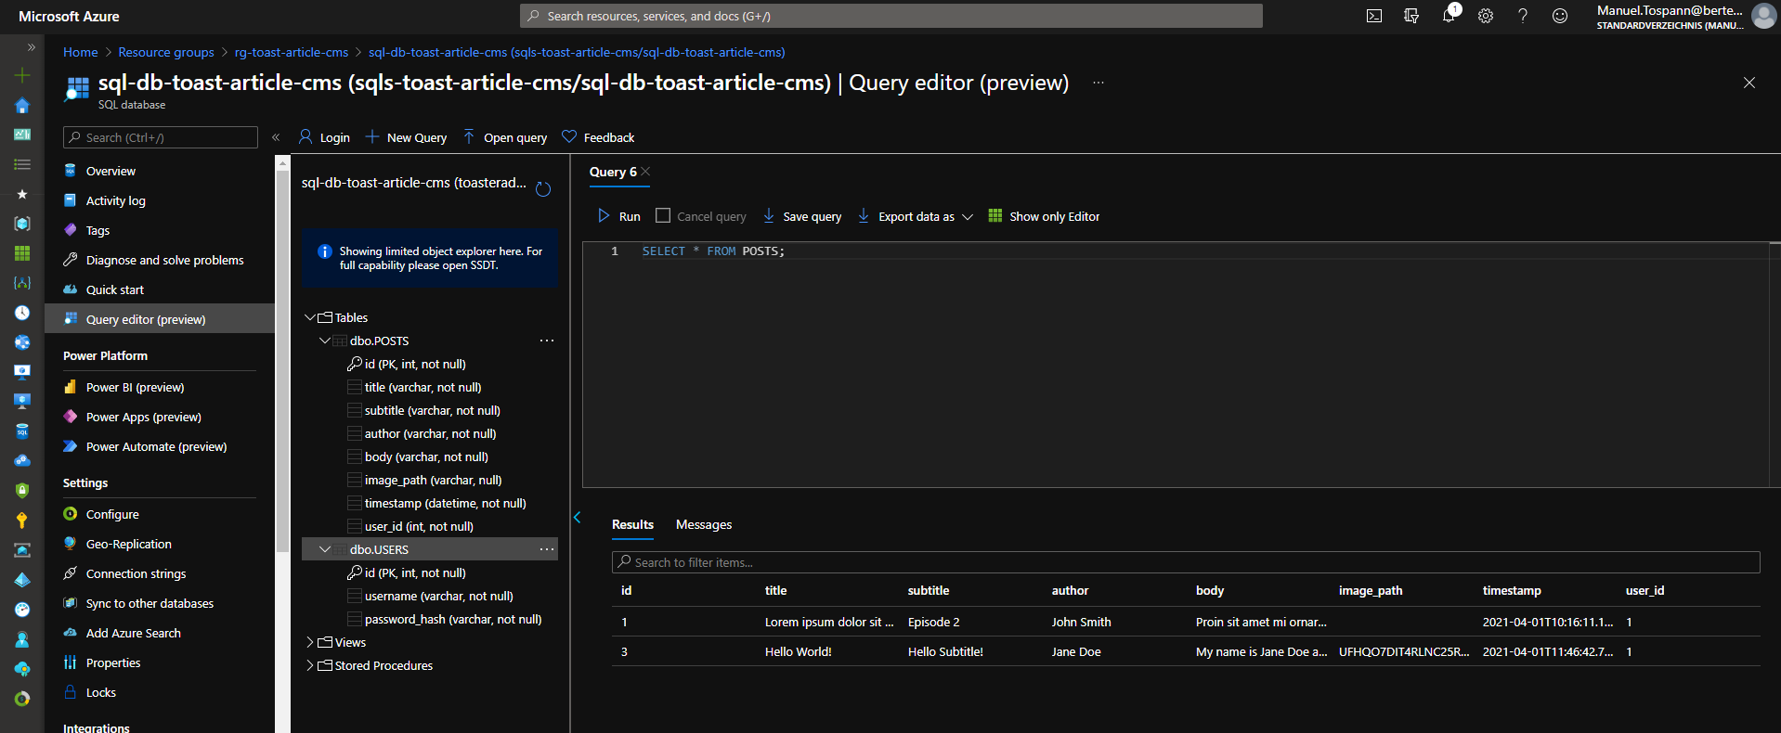Image resolution: width=1781 pixels, height=733 pixels.
Task: Open help question mark icon
Action: [1523, 16]
